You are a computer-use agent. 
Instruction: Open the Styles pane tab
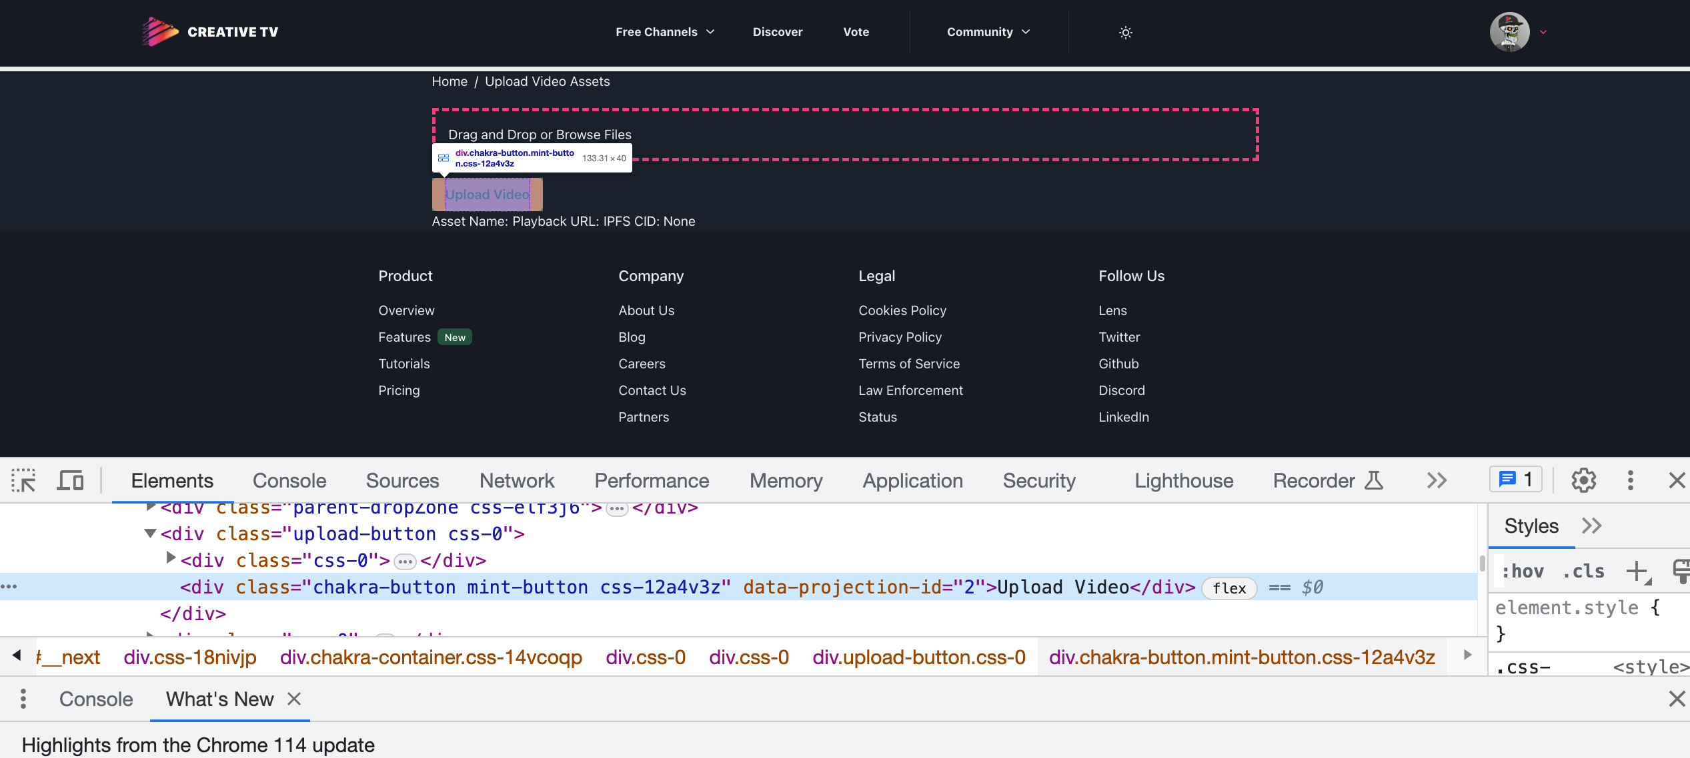point(1531,526)
